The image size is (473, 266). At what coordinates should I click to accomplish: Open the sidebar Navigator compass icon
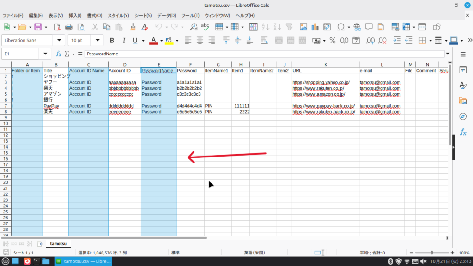point(463,116)
